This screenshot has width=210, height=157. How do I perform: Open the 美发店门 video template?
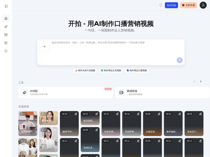[194, 124]
